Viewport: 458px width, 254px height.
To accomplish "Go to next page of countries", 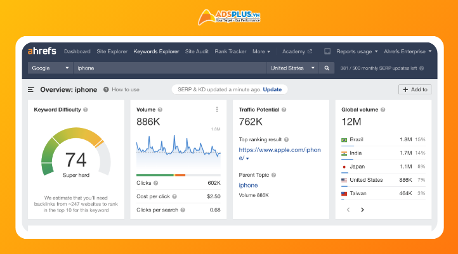I will 362,210.
